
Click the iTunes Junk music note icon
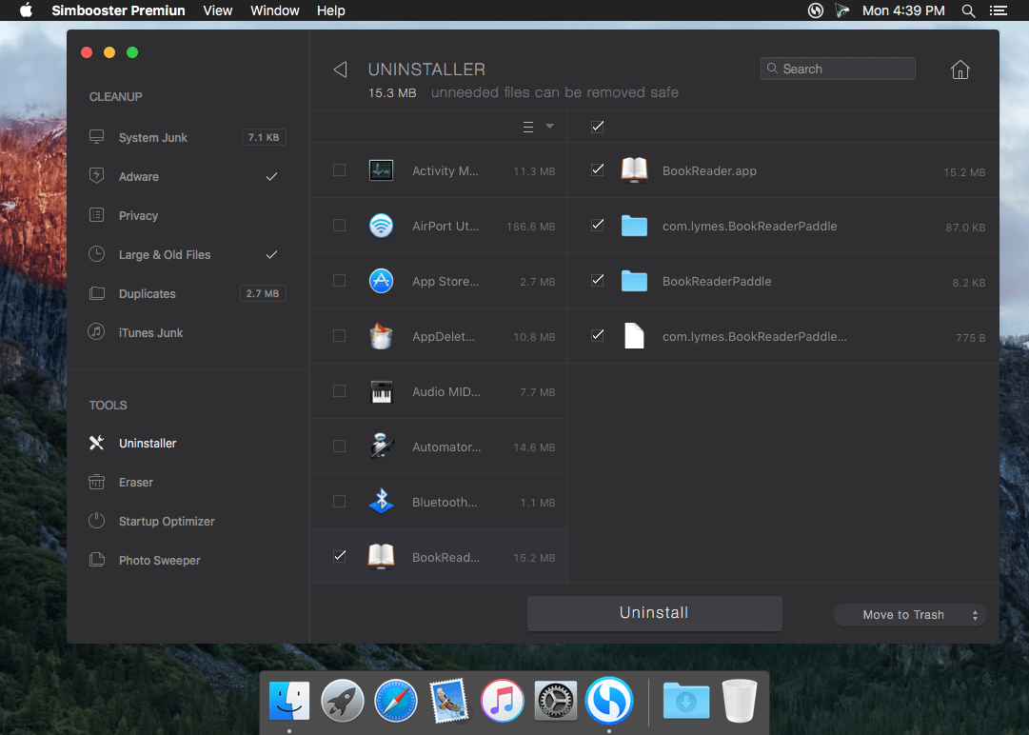[x=96, y=331]
